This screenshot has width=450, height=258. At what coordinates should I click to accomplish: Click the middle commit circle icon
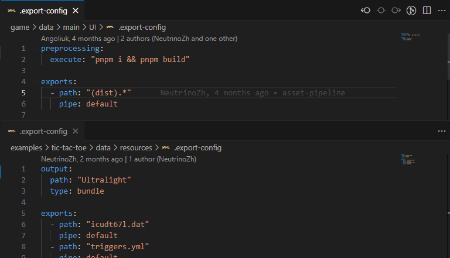tap(381, 11)
